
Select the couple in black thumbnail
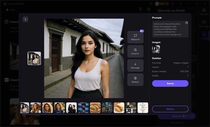71,108
